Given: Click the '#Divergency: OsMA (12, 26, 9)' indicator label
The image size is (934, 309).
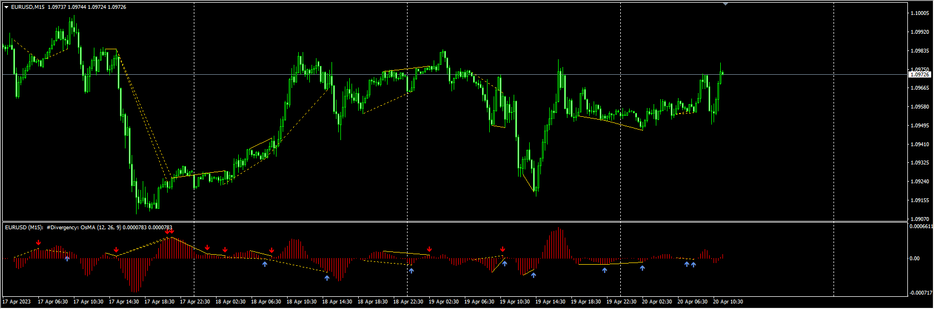Looking at the screenshot, I should tap(84, 228).
